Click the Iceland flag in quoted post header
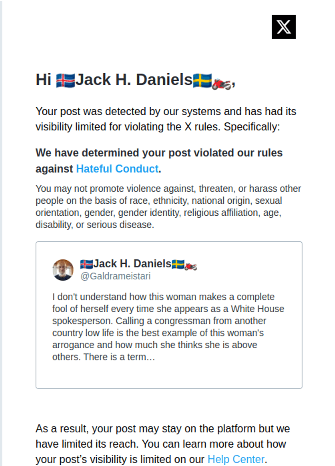This screenshot has height=466, width=335. pyautogui.click(x=87, y=264)
